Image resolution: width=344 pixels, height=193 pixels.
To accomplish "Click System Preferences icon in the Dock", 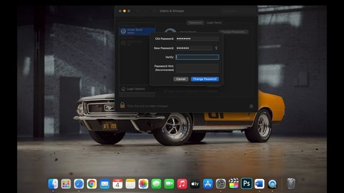I will (221, 183).
